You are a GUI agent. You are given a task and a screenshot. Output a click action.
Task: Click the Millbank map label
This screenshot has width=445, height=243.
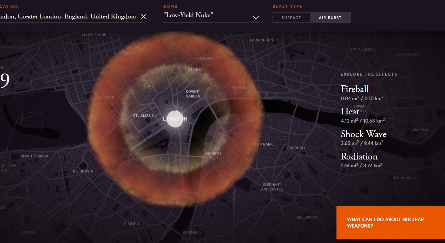pyautogui.click(x=170, y=203)
